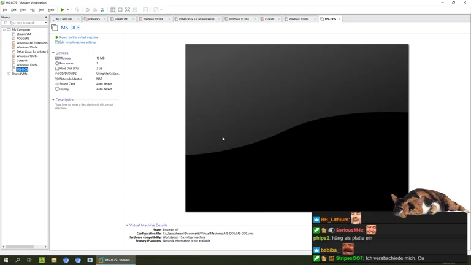The image size is (471, 265).
Task: Click the stretch guest toolbar icon
Action: coord(156,10)
